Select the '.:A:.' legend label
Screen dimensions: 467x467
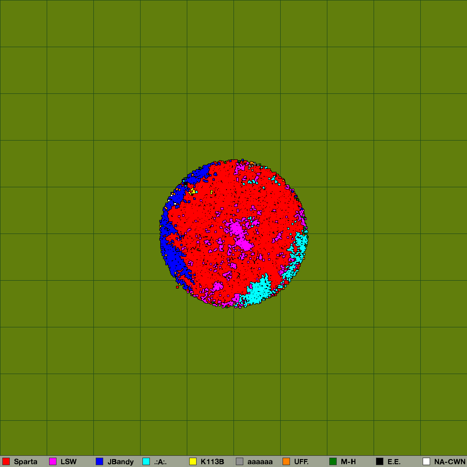coord(161,462)
